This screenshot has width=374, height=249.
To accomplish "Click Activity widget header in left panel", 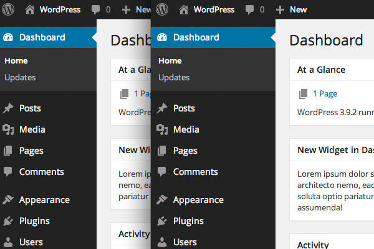I will [x=131, y=234].
